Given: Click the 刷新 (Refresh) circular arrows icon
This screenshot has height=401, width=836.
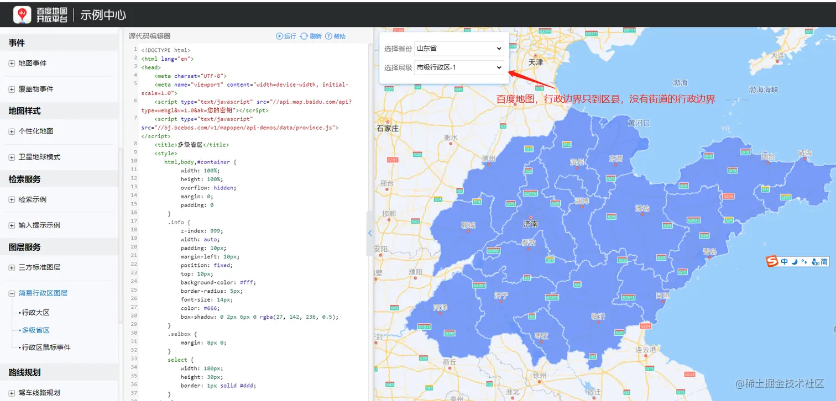Looking at the screenshot, I should (304, 36).
